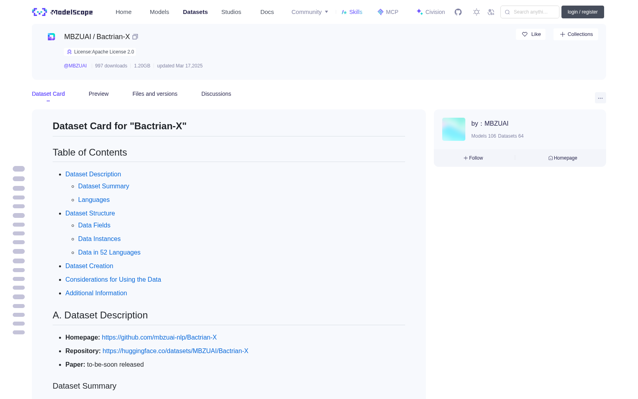This screenshot has width=638, height=399.
Task: Jump to the Languages link
Action: click(x=94, y=199)
